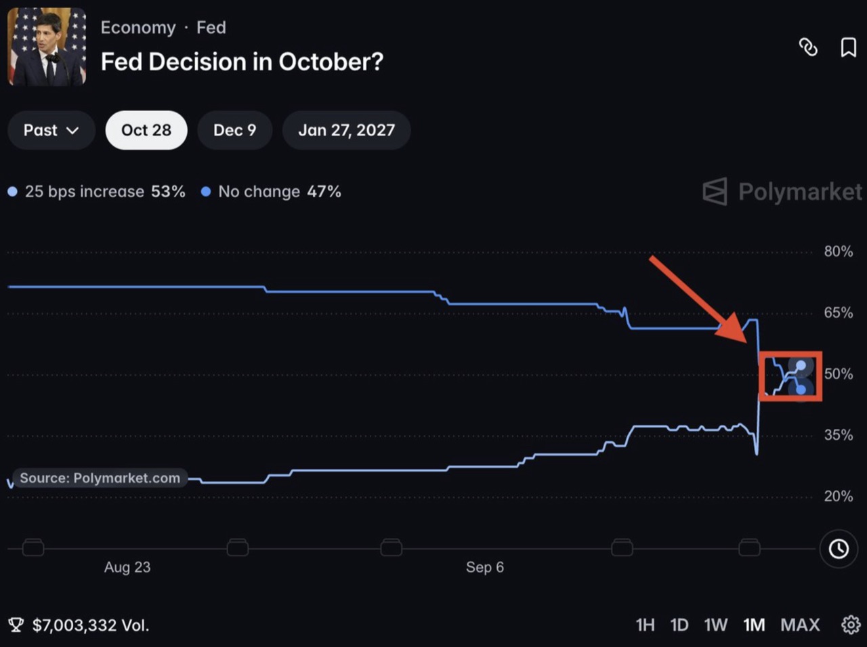Click the trophy volume icon
The image size is (867, 647).
point(16,625)
